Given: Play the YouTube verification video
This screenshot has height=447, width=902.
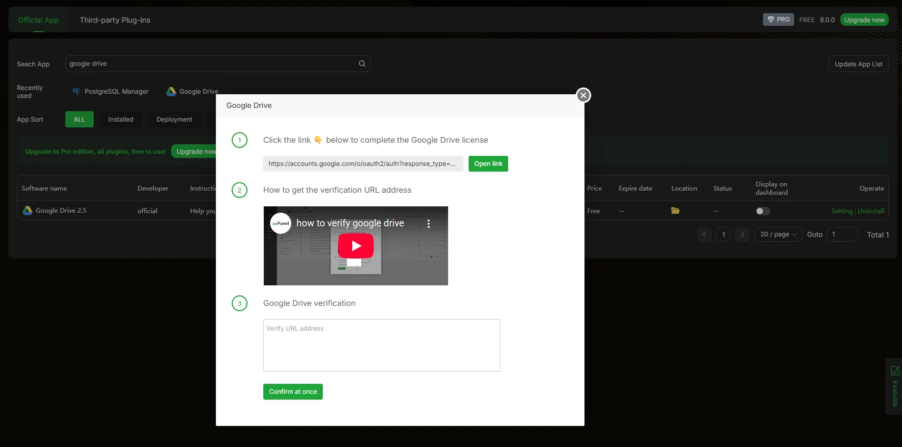Looking at the screenshot, I should 356,246.
